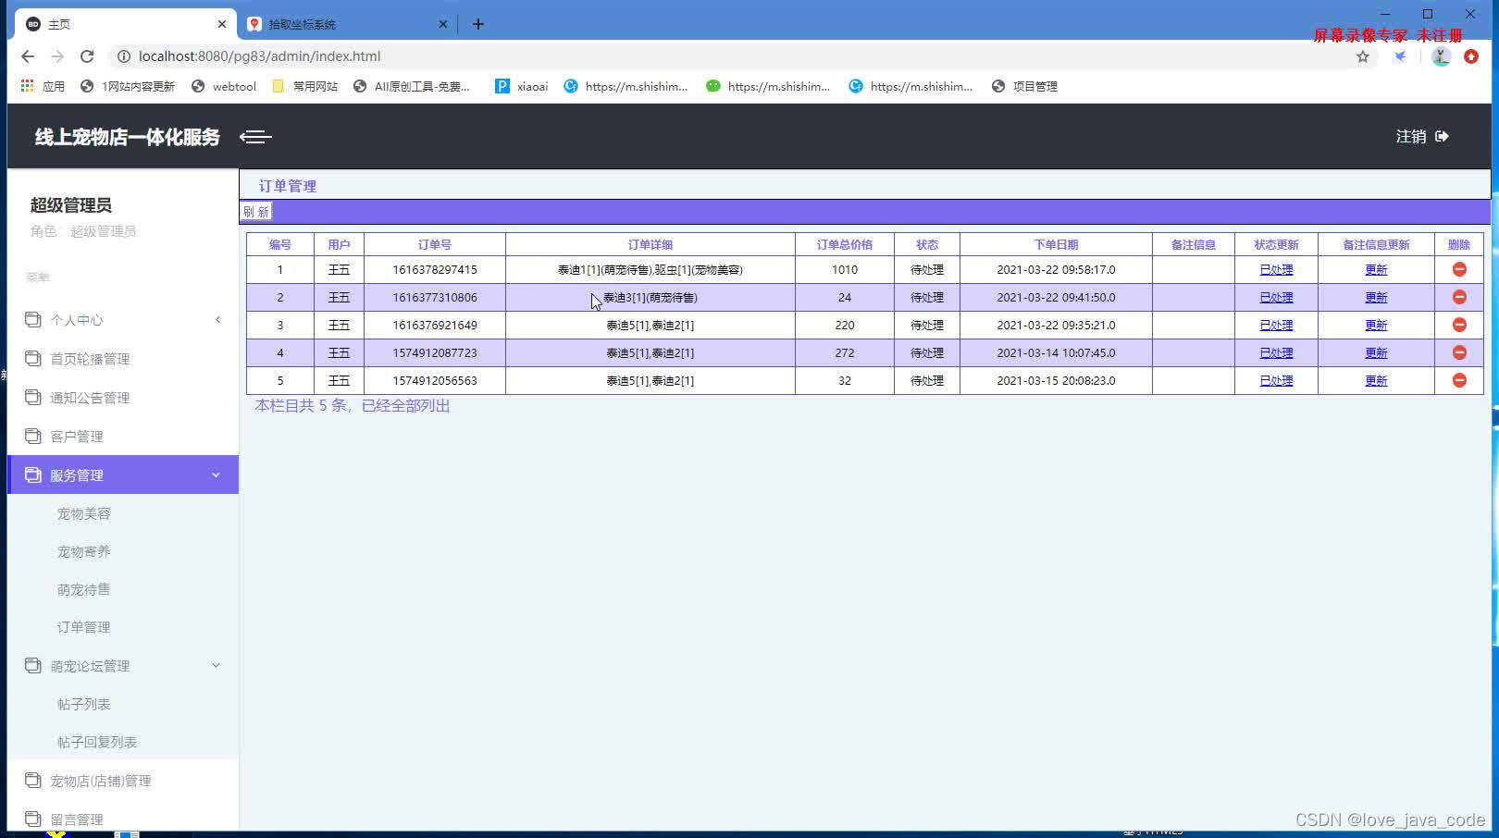
Task: Open the 常用网站 bookmark folder
Action: coord(305,86)
